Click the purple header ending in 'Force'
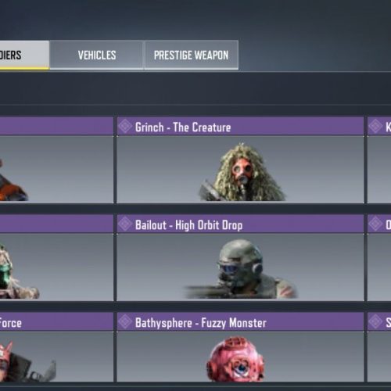 tap(56, 322)
